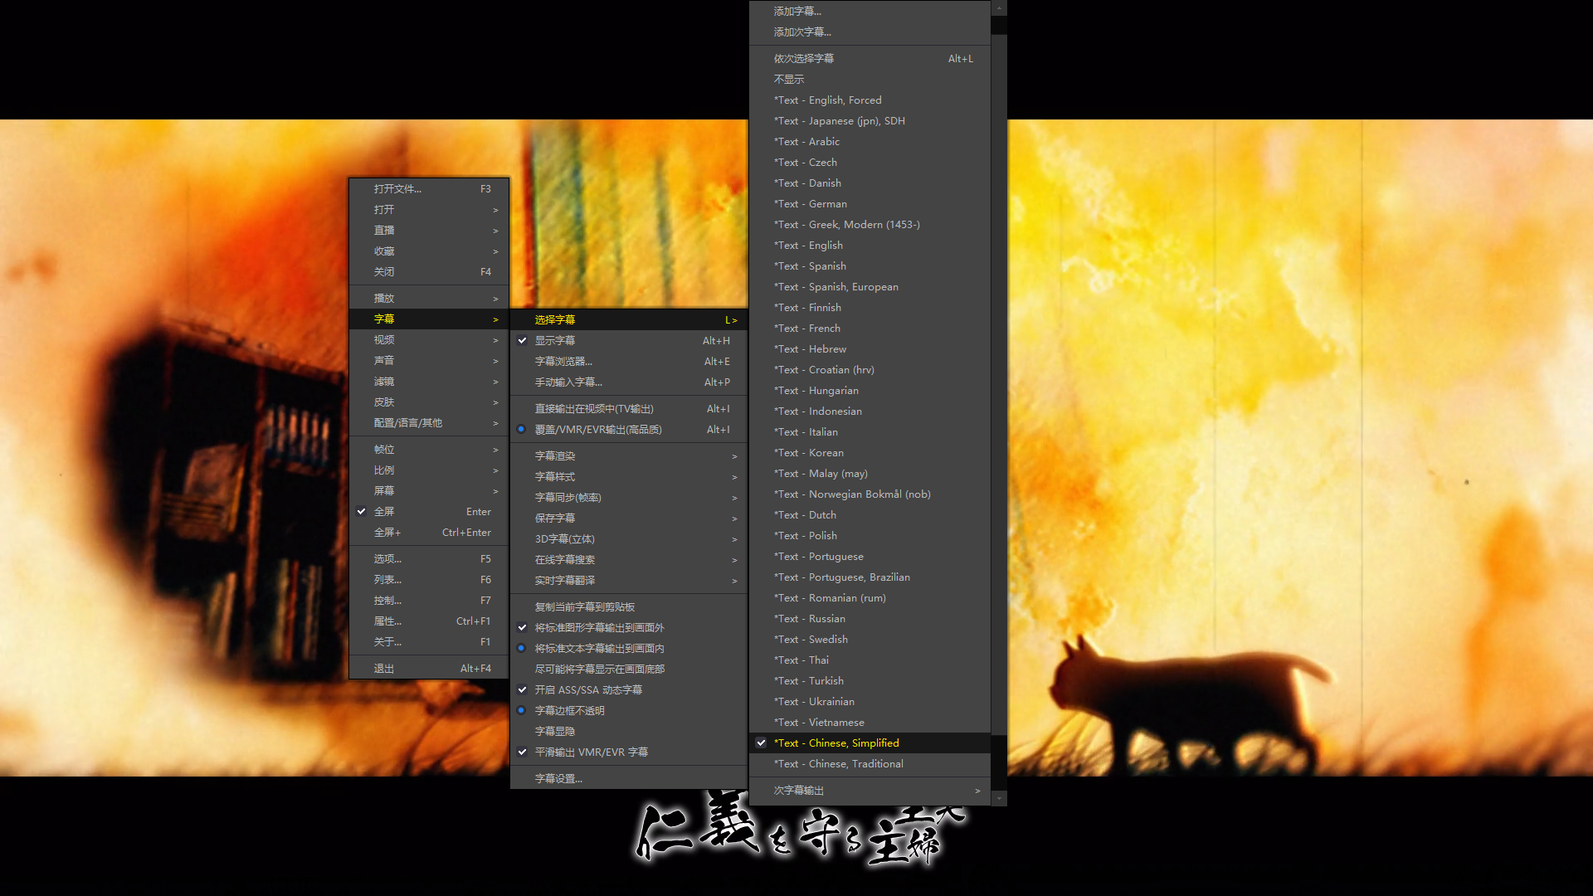This screenshot has width=1593, height=896.
Task: Expand the 收藏 submenu
Action: tap(429, 251)
